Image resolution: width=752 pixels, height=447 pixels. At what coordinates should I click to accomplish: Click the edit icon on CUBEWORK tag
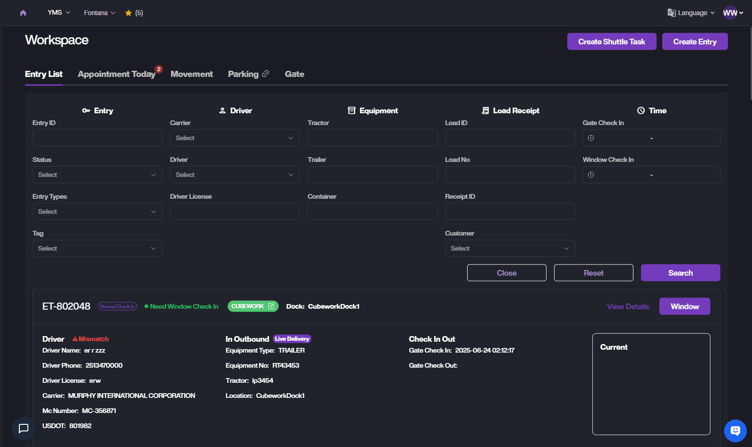click(x=271, y=306)
